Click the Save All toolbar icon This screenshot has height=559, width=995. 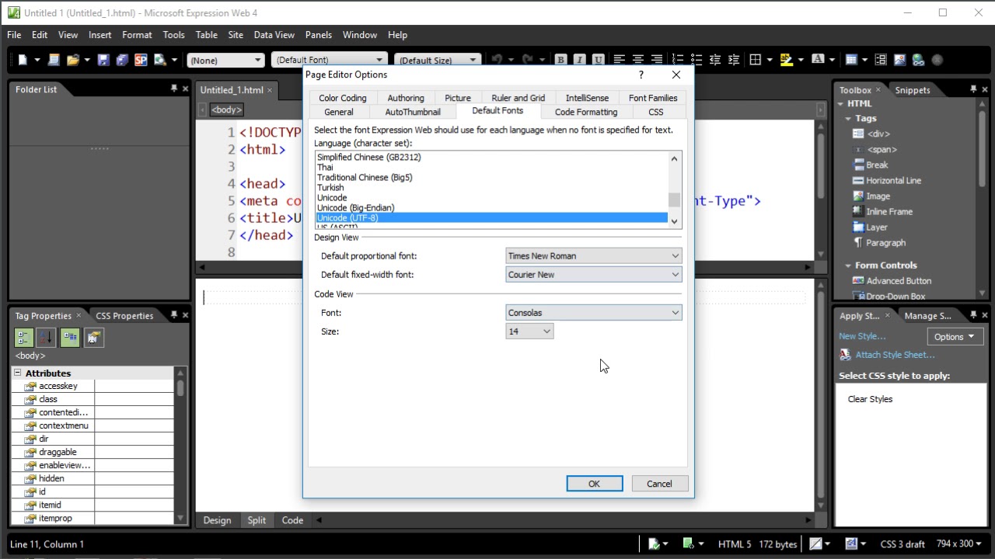121,60
